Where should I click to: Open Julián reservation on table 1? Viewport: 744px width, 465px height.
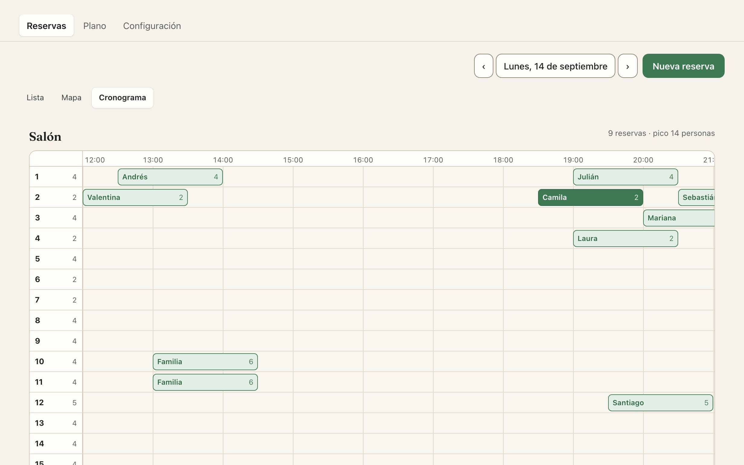(x=625, y=177)
